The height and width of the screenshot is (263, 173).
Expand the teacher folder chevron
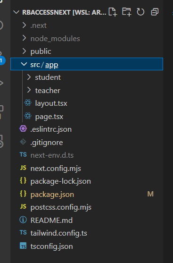tap(29, 90)
